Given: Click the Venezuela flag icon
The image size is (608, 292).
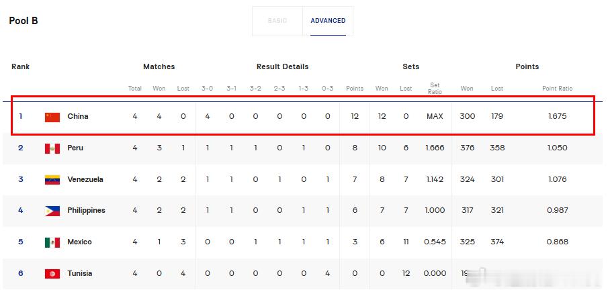Looking at the screenshot, I should point(52,180).
